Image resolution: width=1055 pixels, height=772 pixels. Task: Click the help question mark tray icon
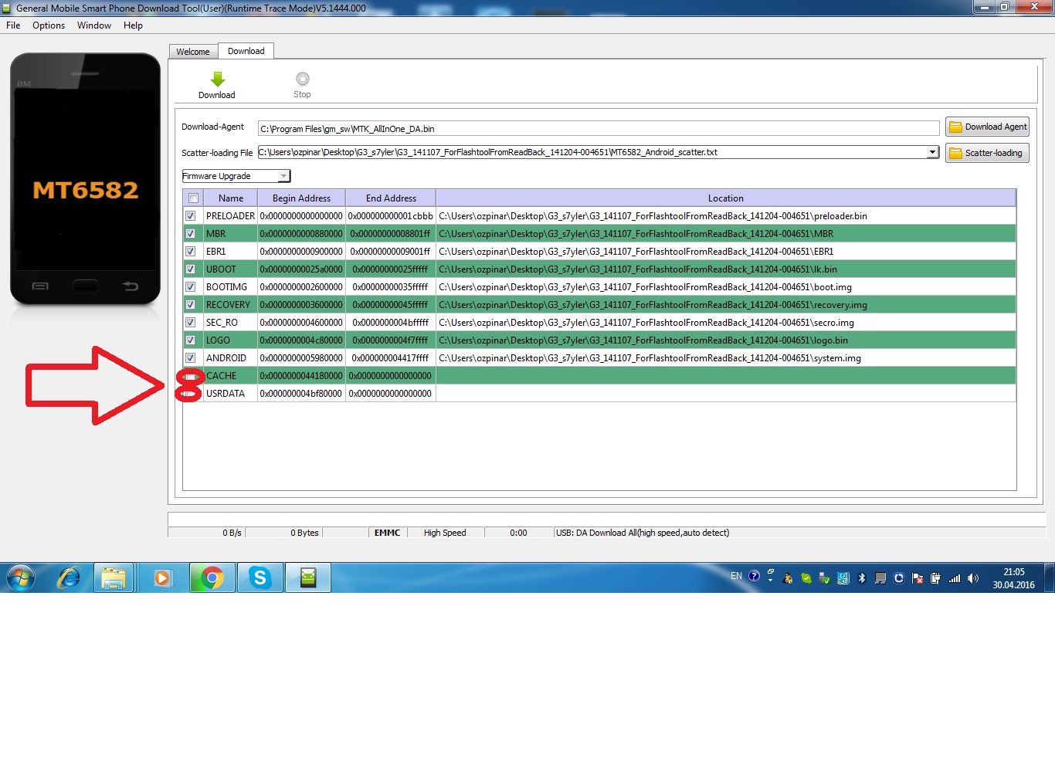[x=754, y=576]
